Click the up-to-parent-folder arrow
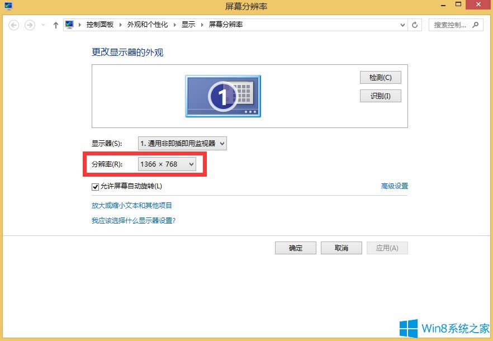The width and height of the screenshot is (493, 341). click(x=56, y=25)
